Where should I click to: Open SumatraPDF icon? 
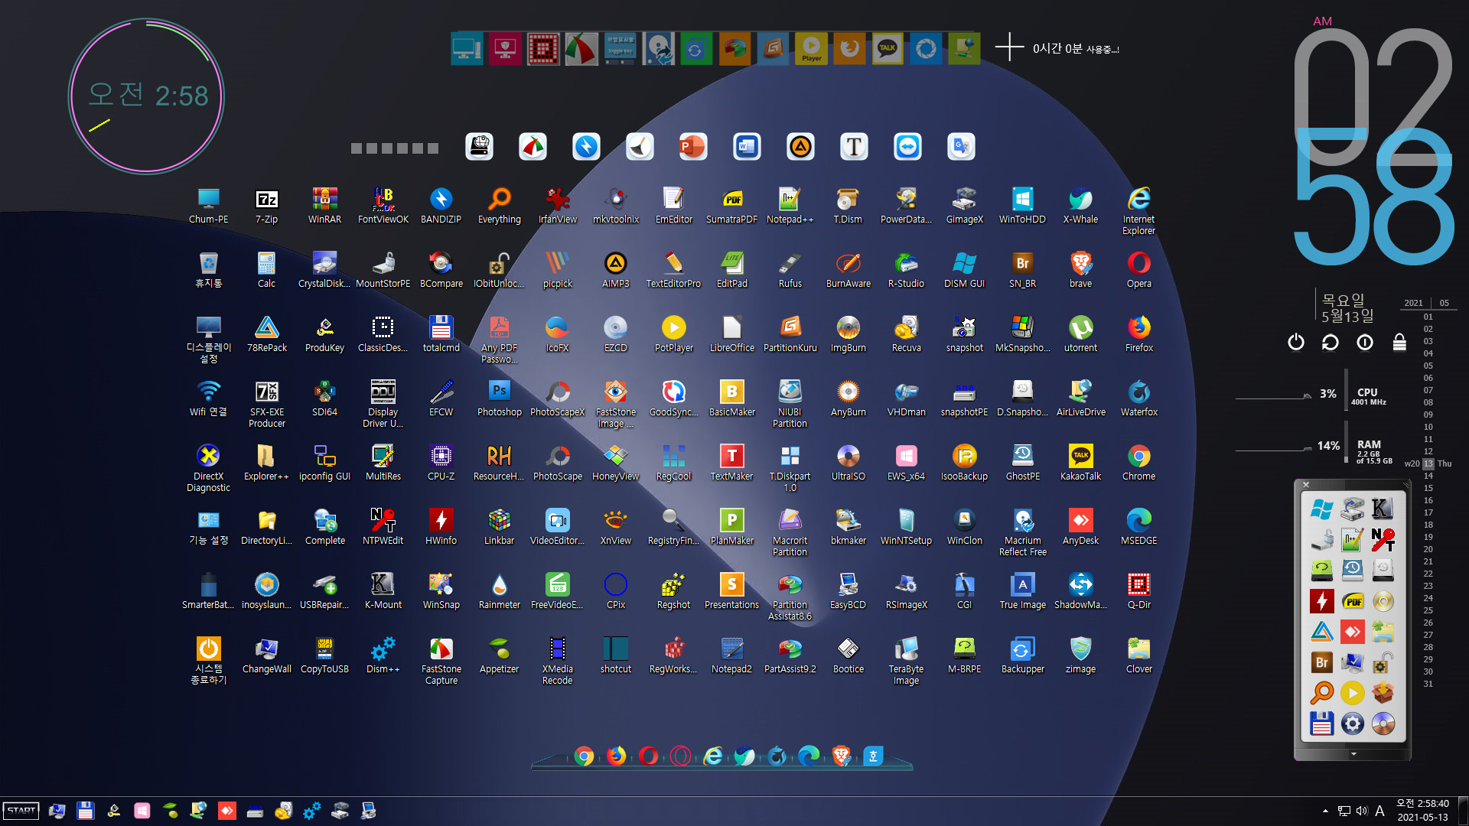(x=731, y=205)
